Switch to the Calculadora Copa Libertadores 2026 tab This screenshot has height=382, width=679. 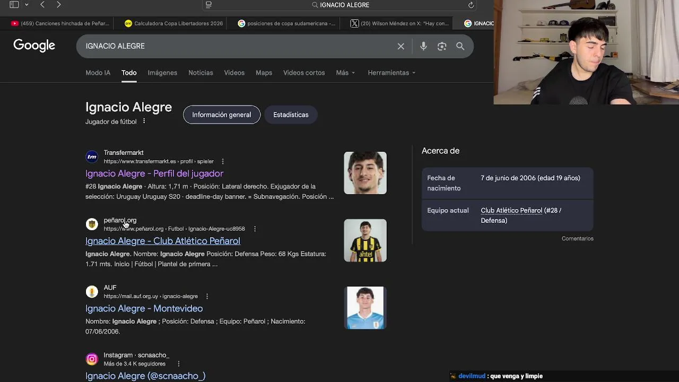[173, 23]
